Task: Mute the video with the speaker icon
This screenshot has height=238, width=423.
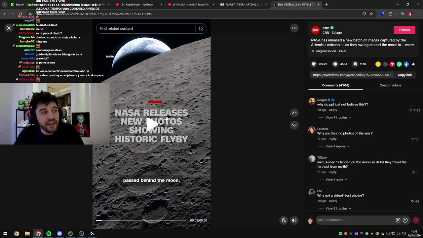Action: pos(294,220)
